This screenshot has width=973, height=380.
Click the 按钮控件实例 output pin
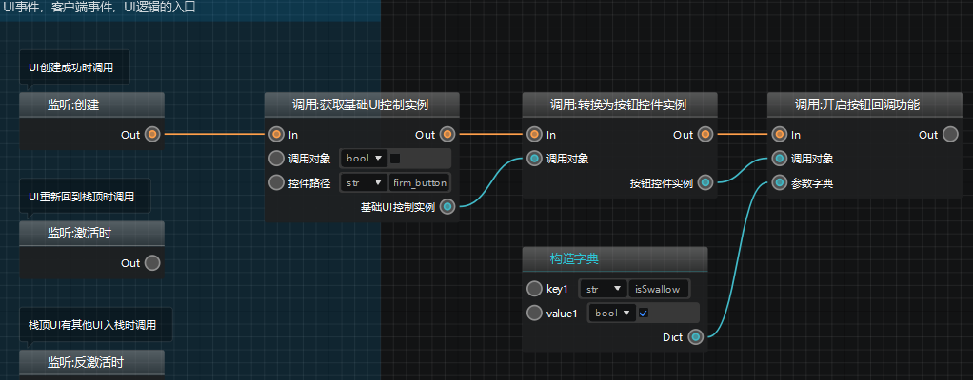pyautogui.click(x=705, y=182)
